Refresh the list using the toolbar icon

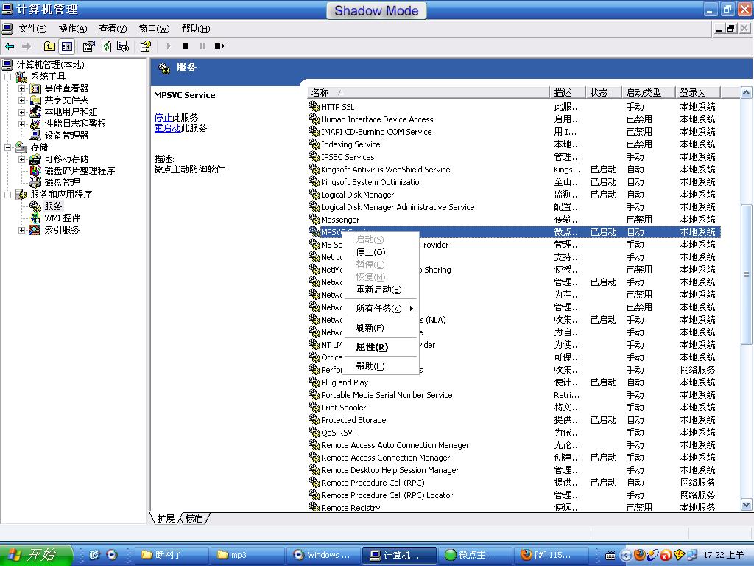pyautogui.click(x=106, y=46)
